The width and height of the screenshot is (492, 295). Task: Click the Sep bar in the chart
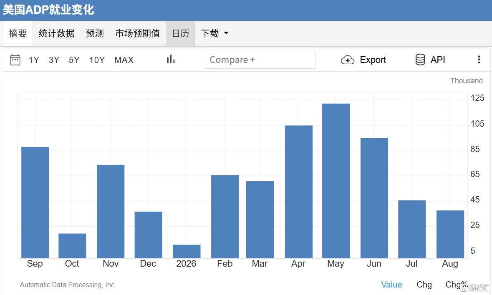(35, 202)
